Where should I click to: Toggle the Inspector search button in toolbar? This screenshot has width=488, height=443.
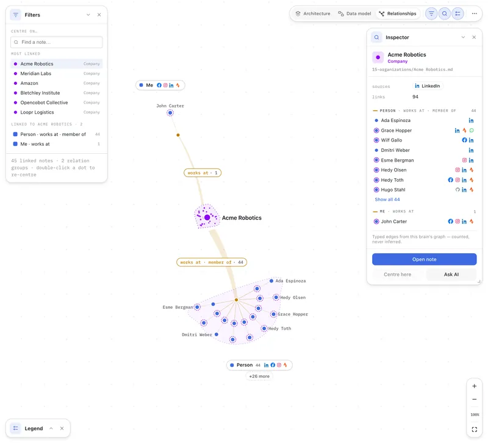445,13
